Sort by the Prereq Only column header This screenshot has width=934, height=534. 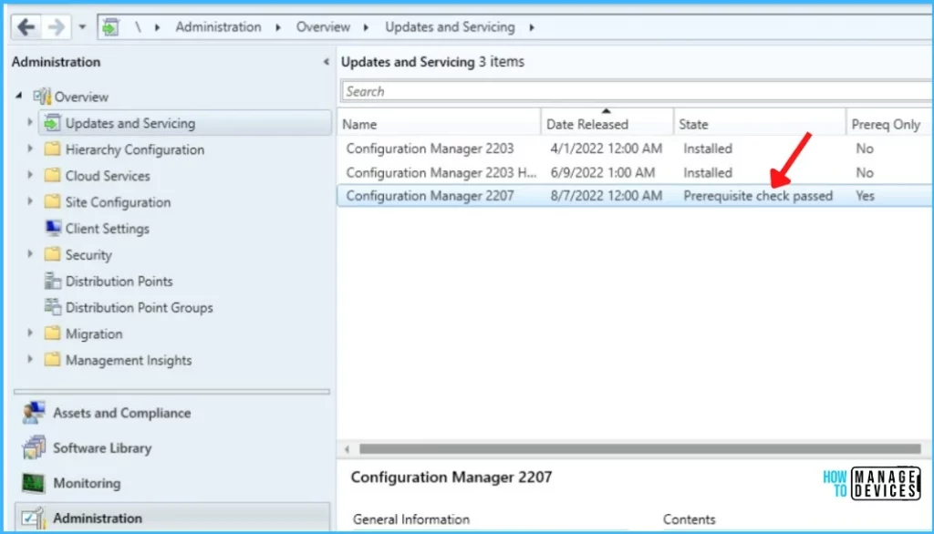888,124
